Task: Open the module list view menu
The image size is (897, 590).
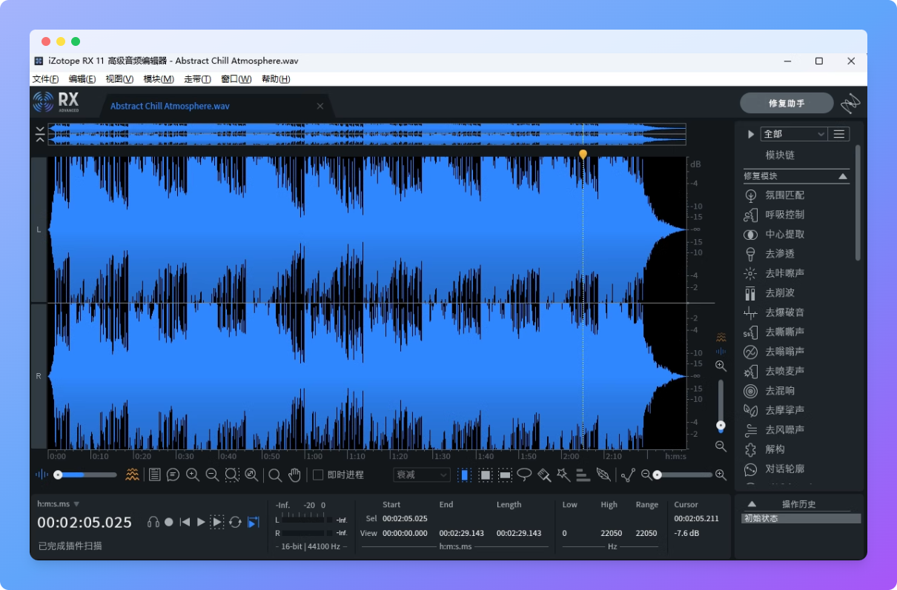Action: coord(839,134)
